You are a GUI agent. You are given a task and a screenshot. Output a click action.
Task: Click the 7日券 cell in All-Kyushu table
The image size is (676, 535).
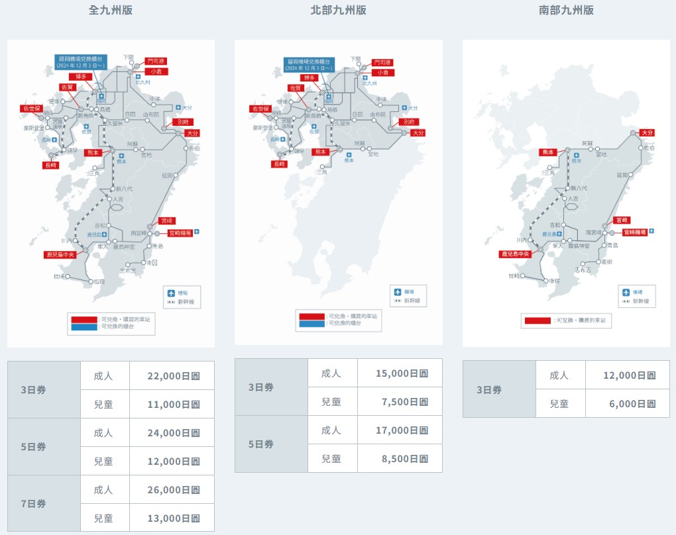pyautogui.click(x=44, y=503)
